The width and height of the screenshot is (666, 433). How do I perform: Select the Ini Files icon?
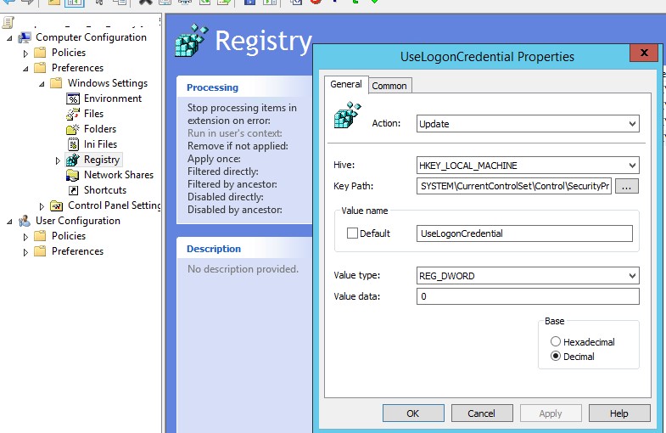(73, 144)
